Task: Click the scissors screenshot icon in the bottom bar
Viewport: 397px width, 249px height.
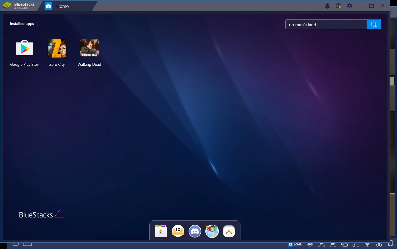Action: (379, 244)
